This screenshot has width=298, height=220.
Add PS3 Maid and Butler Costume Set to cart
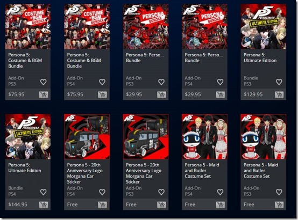point(279,205)
